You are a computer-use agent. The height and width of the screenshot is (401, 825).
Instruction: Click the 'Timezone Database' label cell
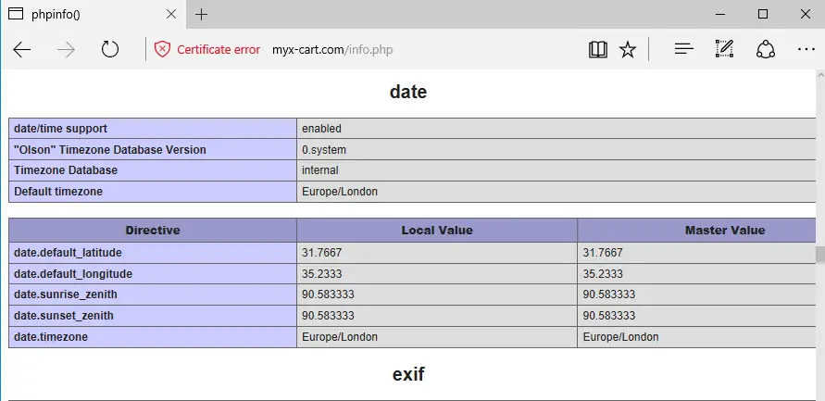(x=153, y=170)
